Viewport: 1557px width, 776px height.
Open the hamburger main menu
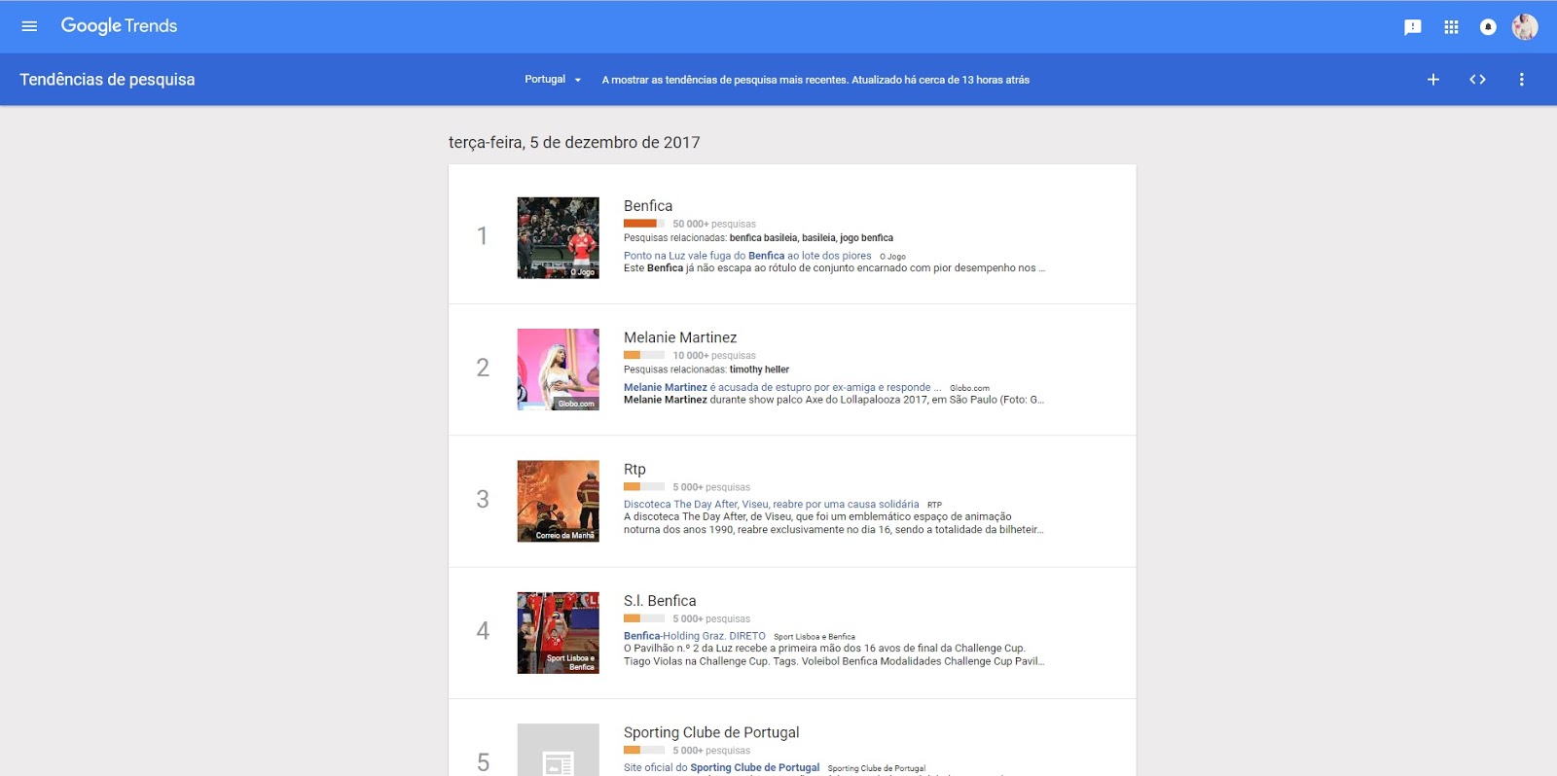pyautogui.click(x=29, y=26)
